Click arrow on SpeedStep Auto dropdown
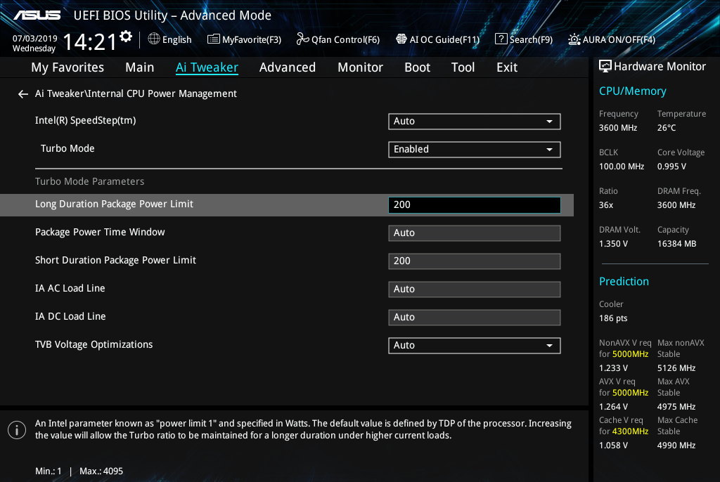720x482 pixels. click(x=549, y=122)
